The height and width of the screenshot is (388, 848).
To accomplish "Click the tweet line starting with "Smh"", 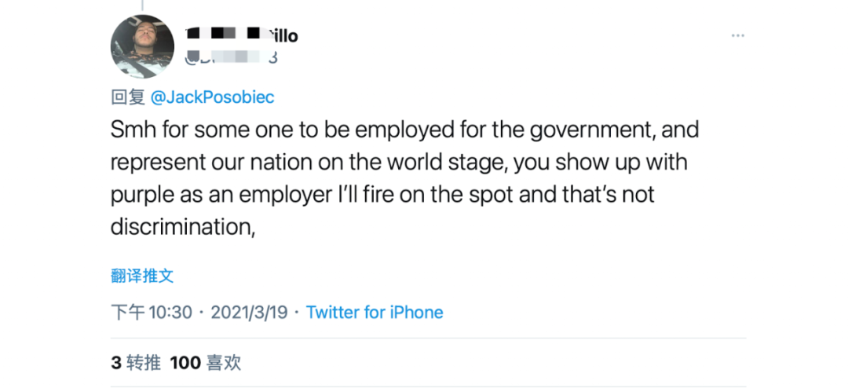I will coord(404,129).
